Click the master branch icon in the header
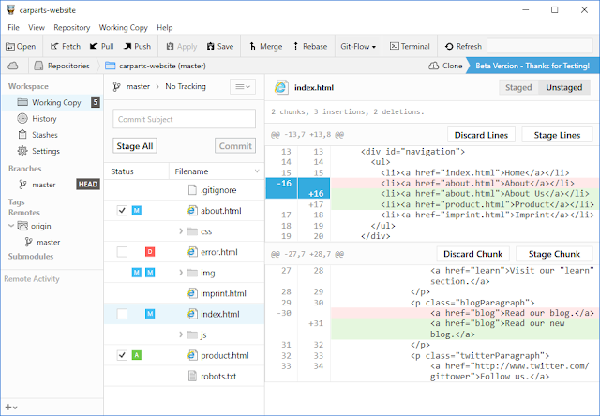Image resolution: width=600 pixels, height=416 pixels. click(x=116, y=87)
